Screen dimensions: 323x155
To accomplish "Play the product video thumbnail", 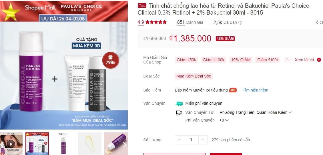I will point(11,144).
